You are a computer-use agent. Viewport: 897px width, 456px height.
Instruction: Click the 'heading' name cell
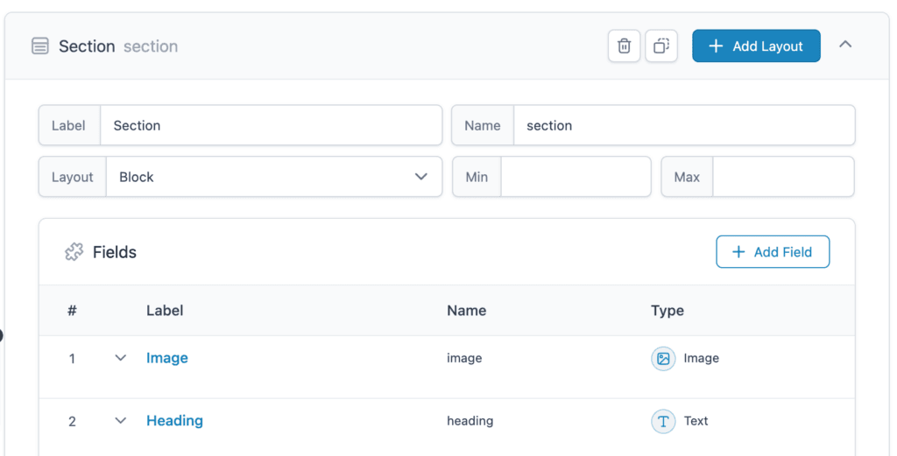(x=470, y=421)
